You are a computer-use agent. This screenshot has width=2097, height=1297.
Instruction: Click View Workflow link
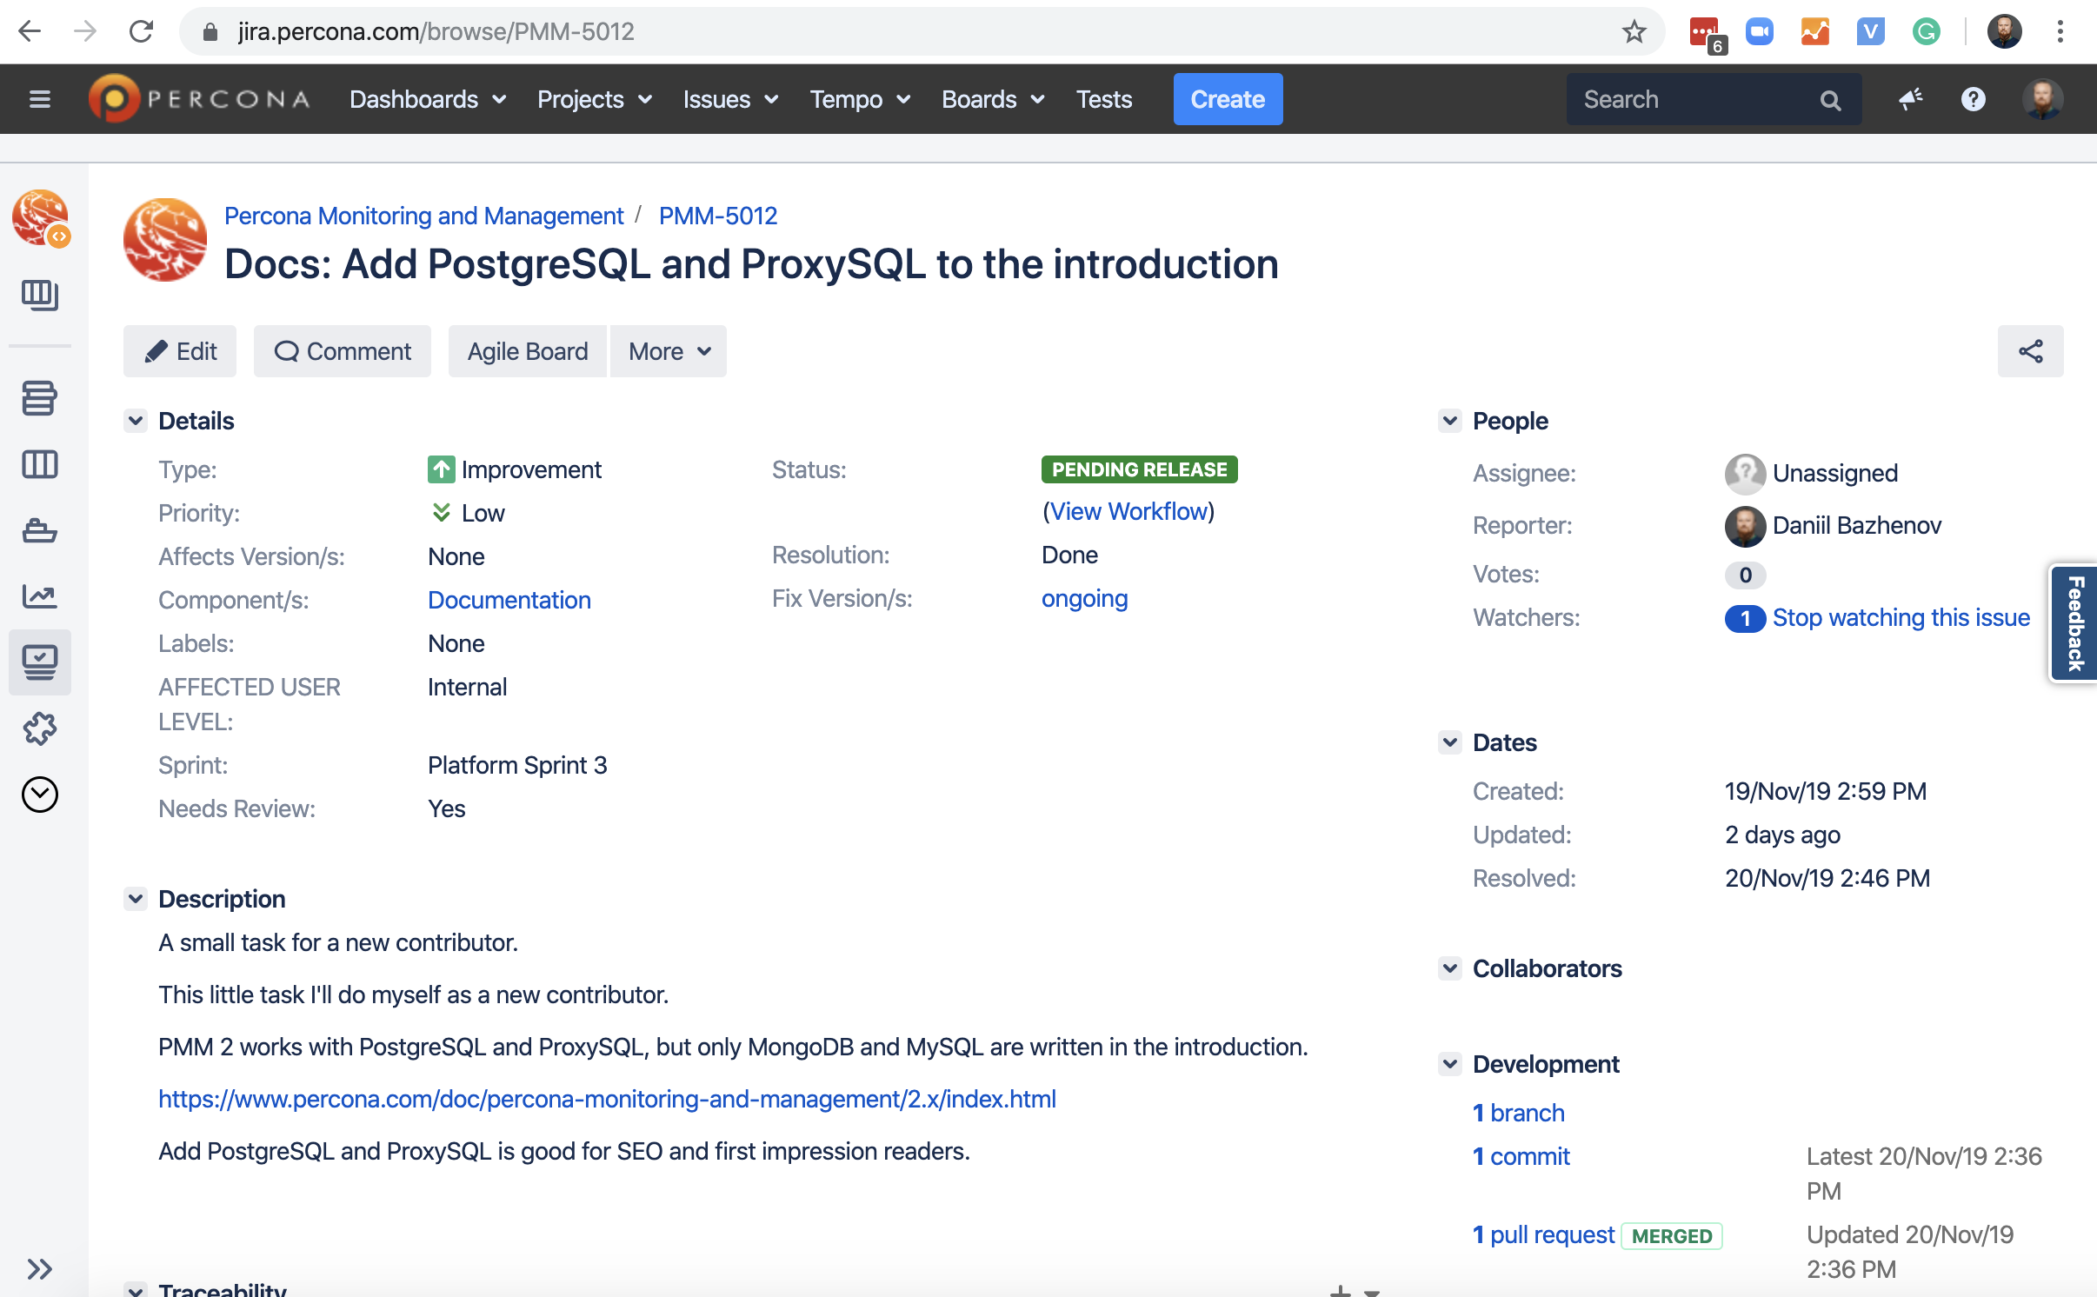[1129, 511]
